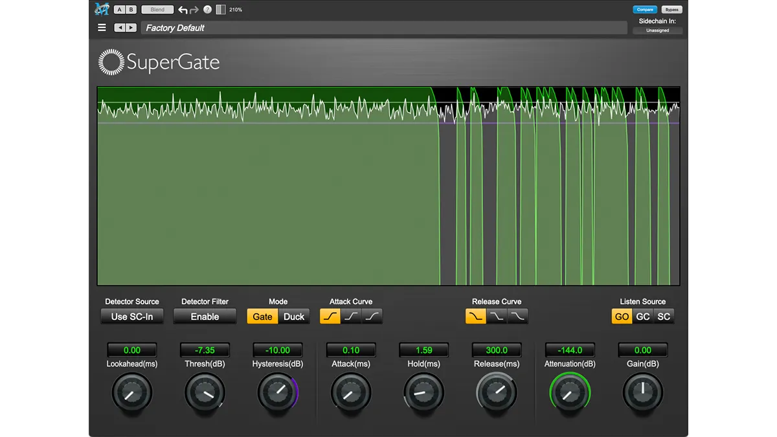Click the Hold knob

[424, 393]
